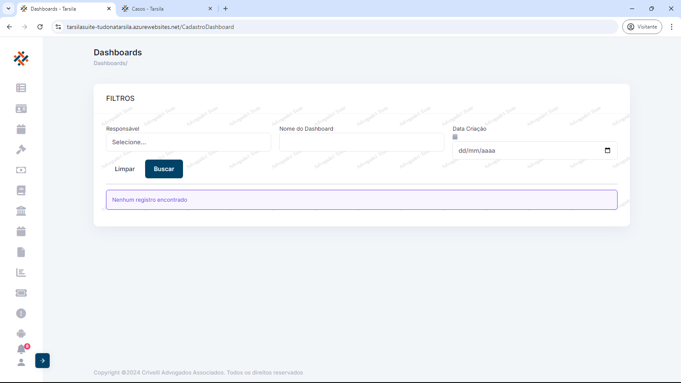Open the Responsável dropdown

[x=188, y=142]
